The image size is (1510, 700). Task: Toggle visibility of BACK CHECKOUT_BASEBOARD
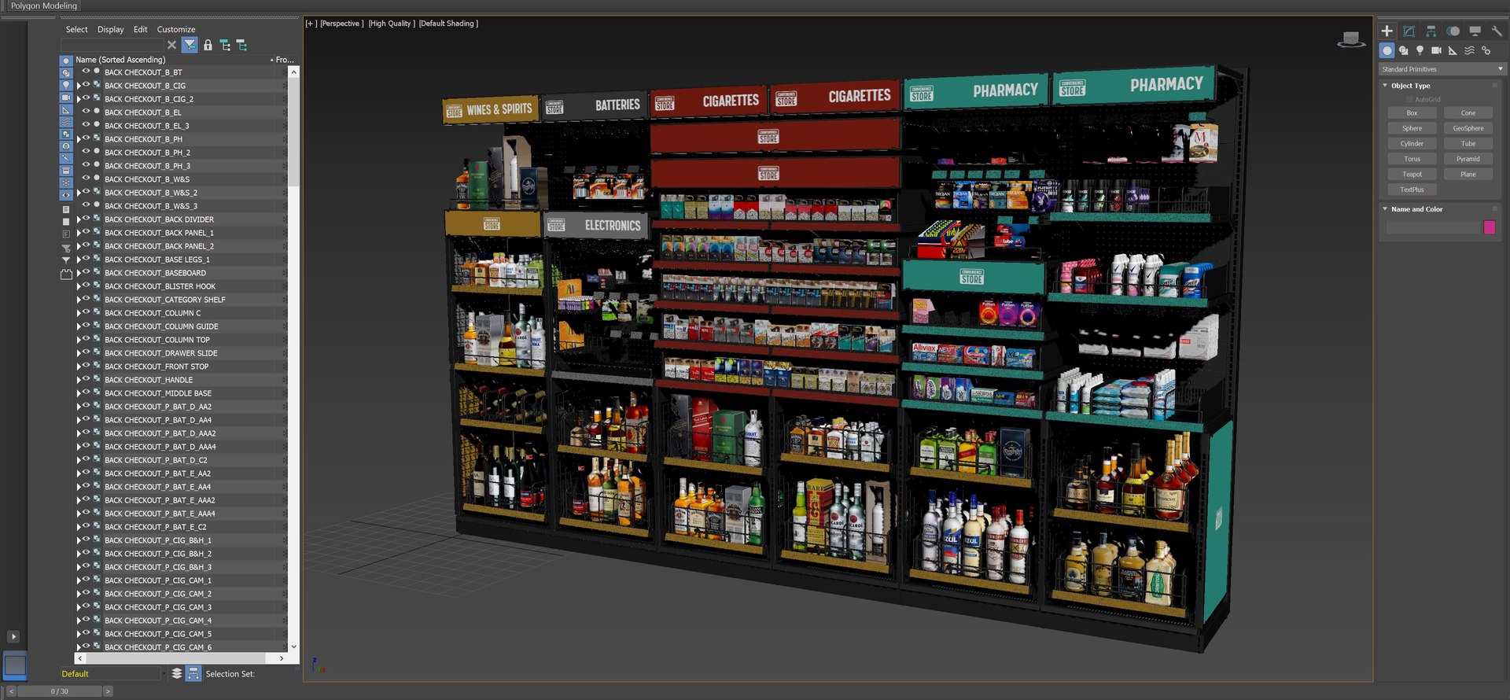pos(87,272)
